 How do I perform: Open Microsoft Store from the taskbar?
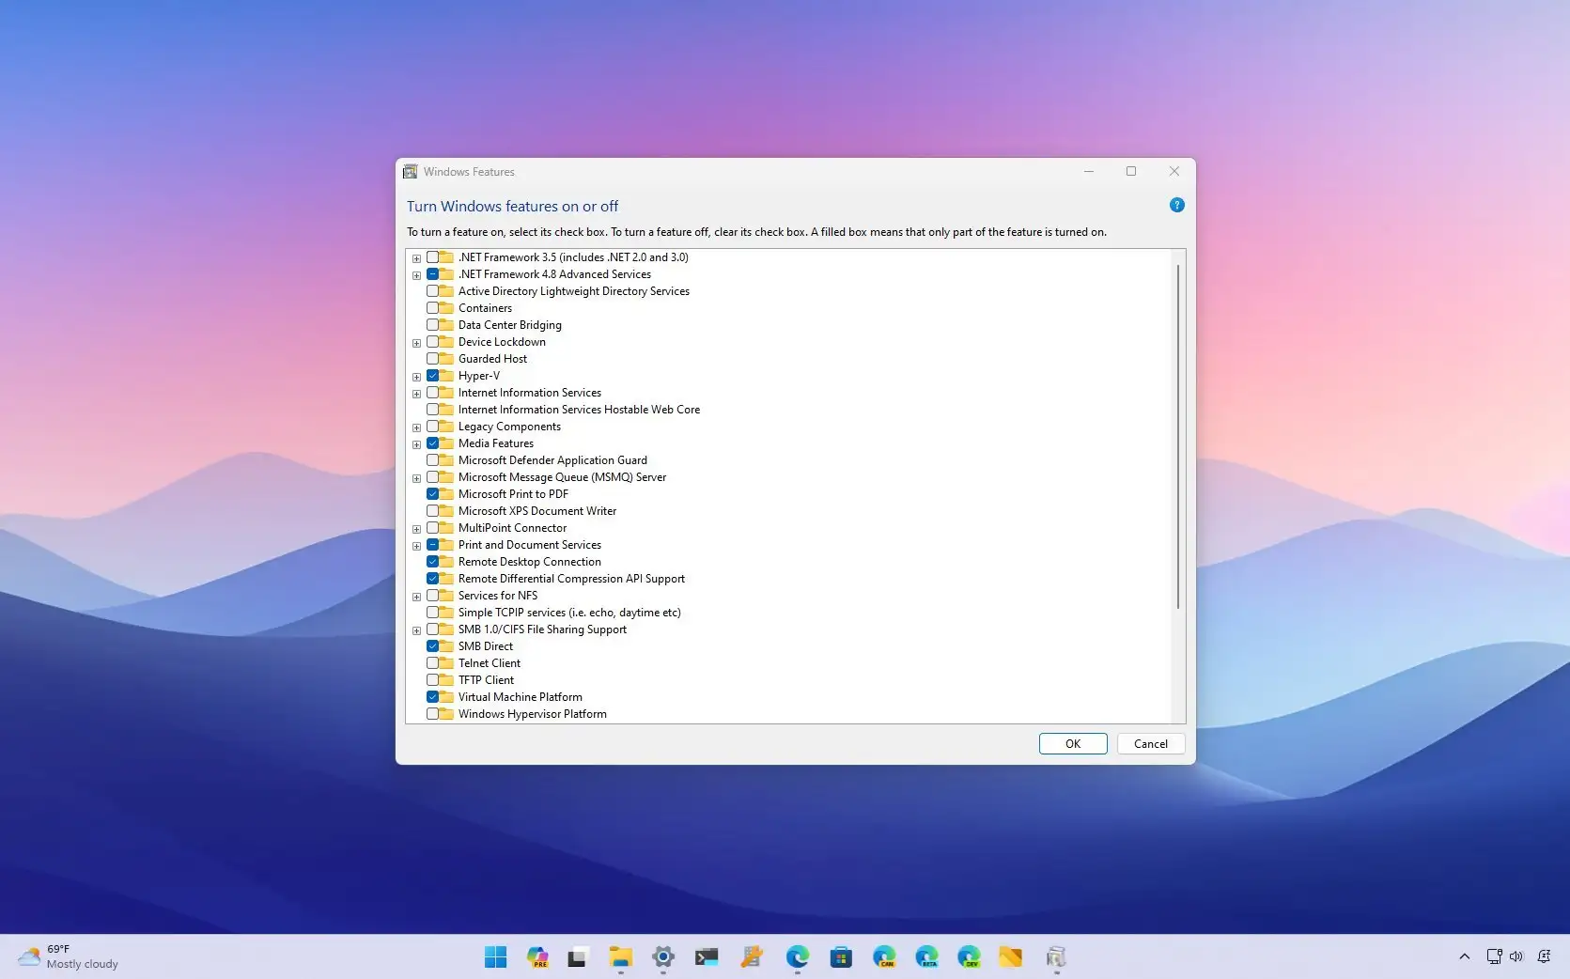click(x=841, y=957)
